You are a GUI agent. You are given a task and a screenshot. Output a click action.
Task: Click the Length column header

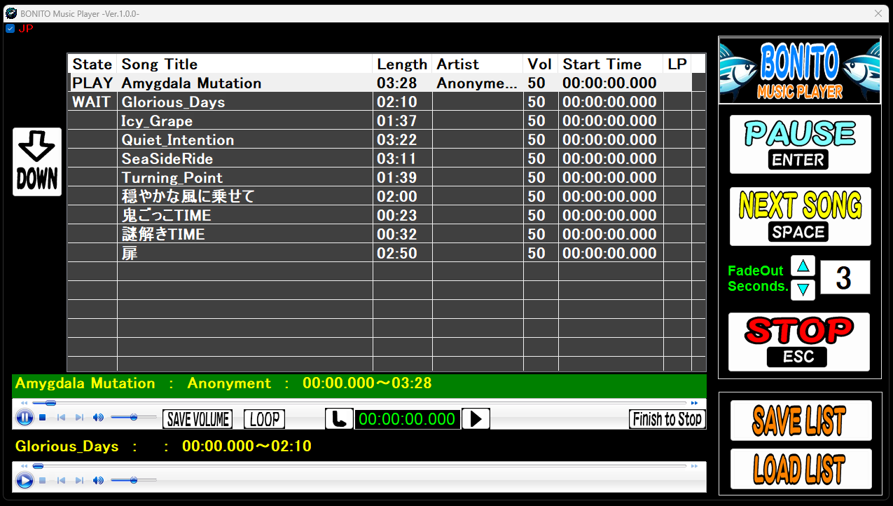[403, 64]
